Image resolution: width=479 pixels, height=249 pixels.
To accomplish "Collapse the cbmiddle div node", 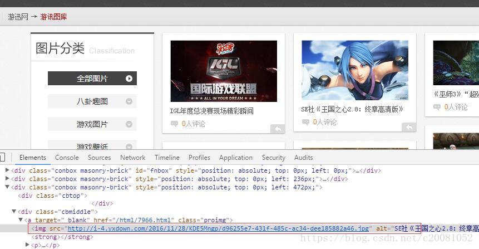I will coord(14,211).
